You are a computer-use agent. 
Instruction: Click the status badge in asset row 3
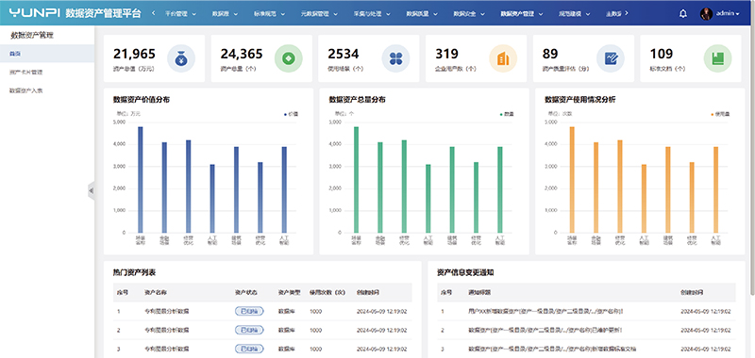(249, 349)
